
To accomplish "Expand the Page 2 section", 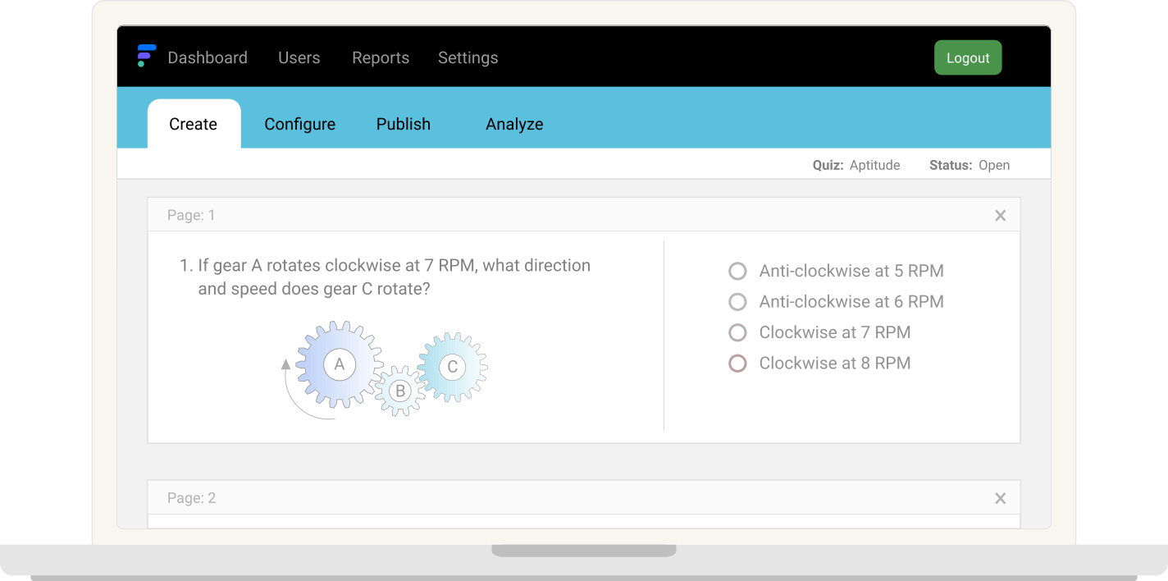I will click(x=191, y=497).
